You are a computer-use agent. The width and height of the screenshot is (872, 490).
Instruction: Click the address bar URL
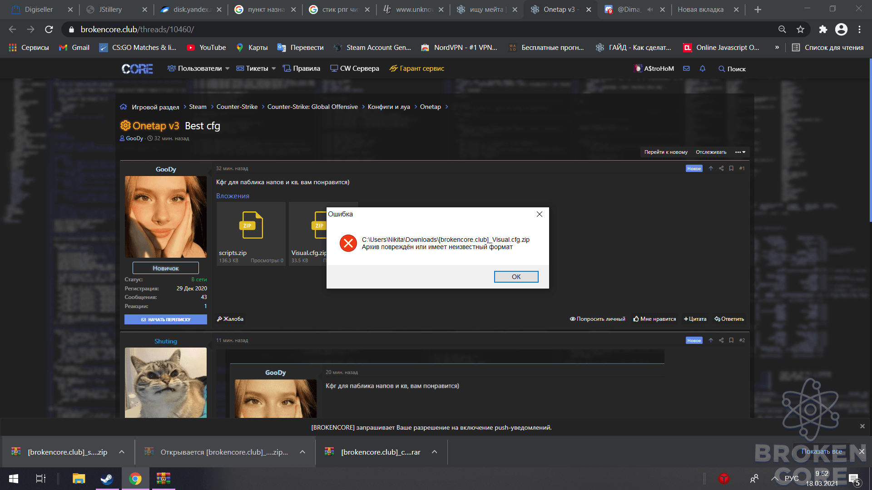pos(137,29)
